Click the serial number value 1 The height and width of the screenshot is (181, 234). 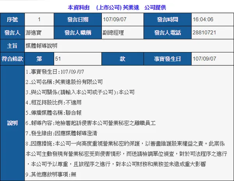coord(39,20)
